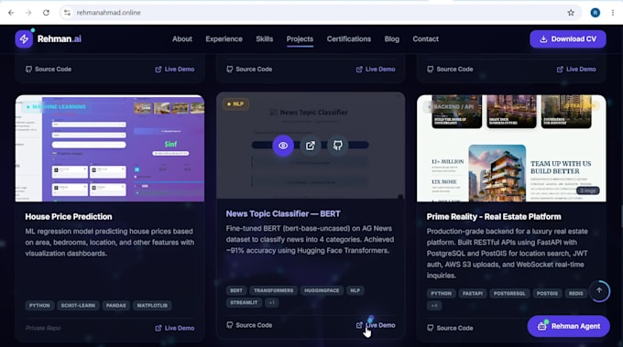The height and width of the screenshot is (347, 623).
Task: Open the Skills nav item
Action: [x=264, y=38]
